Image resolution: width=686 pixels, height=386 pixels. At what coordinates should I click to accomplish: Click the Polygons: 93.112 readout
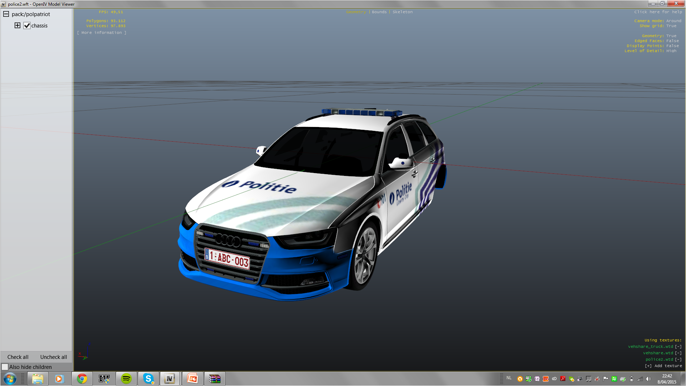tap(106, 21)
